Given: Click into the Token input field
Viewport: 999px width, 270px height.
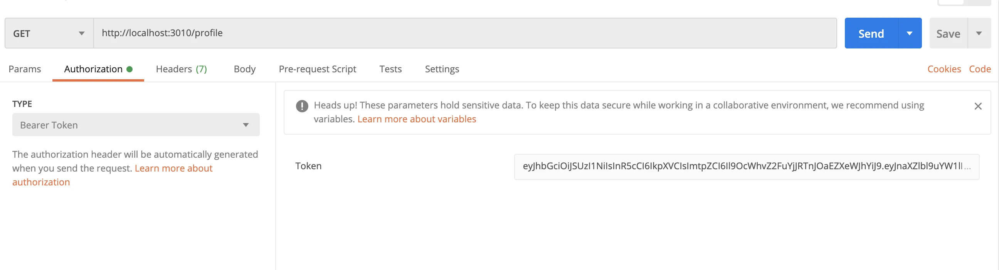Looking at the screenshot, I should coord(746,166).
